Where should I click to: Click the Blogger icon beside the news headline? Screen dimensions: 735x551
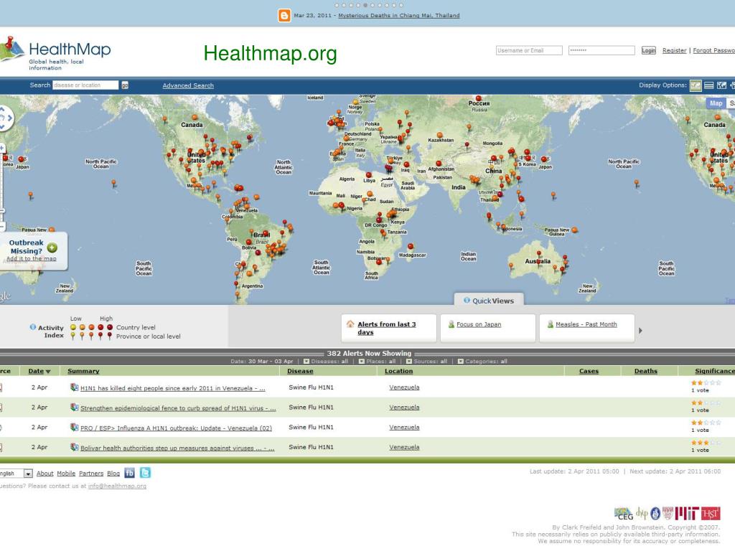click(x=284, y=16)
